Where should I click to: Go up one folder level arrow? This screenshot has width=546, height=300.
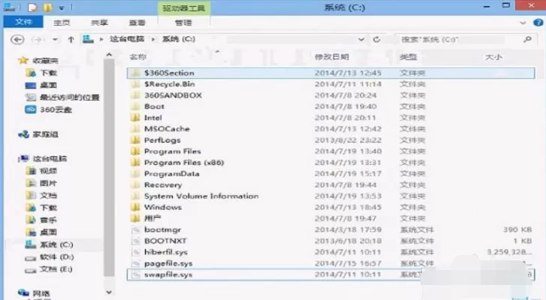tap(71, 39)
